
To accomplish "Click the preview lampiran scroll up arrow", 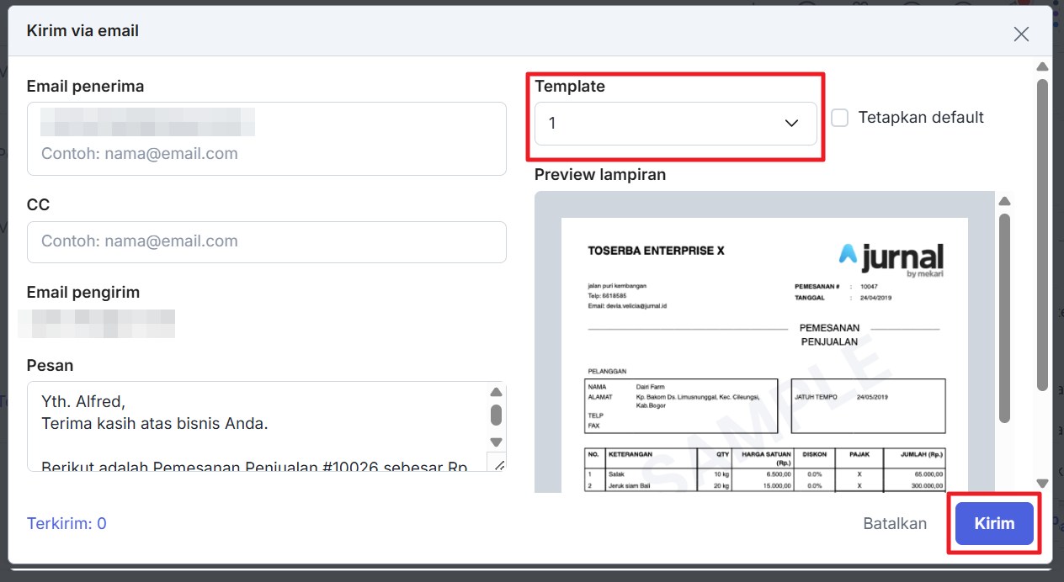I will 1003,201.
